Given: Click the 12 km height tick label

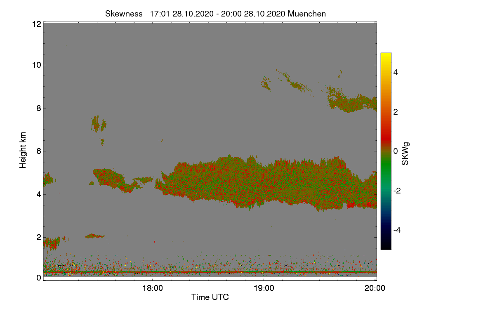Looking at the screenshot, I should point(36,24).
